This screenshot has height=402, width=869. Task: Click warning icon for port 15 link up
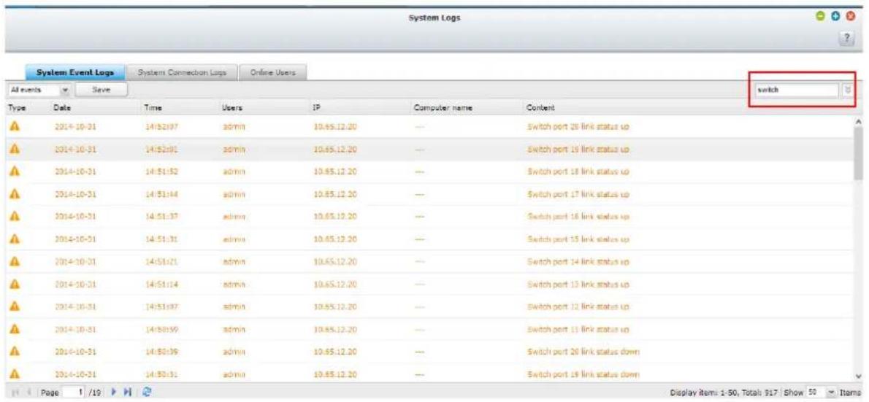click(15, 239)
